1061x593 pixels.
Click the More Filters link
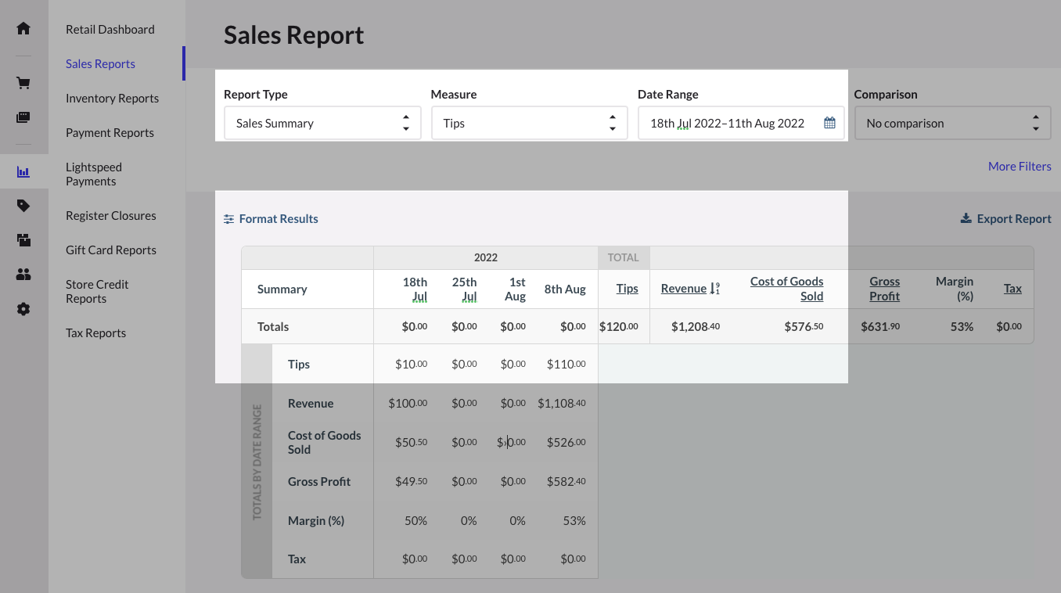[1019, 167]
